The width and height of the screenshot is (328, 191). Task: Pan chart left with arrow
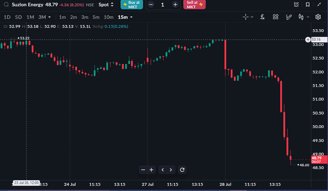click(x=163, y=170)
